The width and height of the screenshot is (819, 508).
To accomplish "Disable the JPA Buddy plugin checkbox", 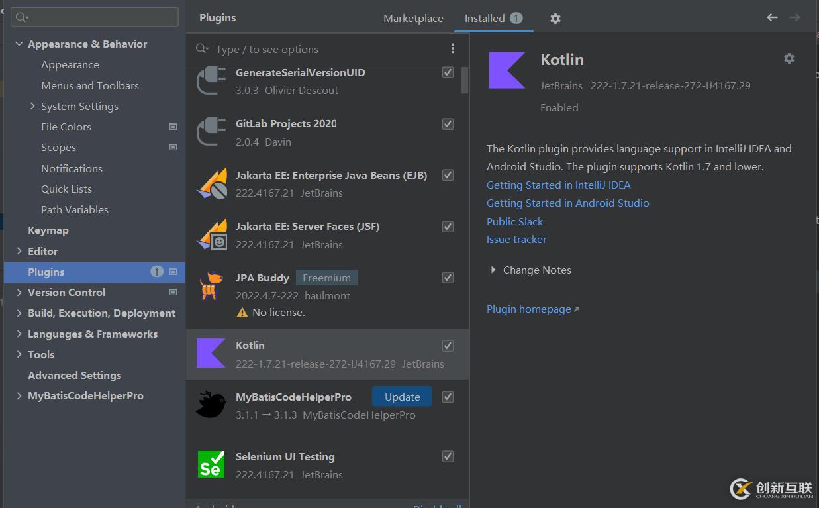I will [x=448, y=278].
